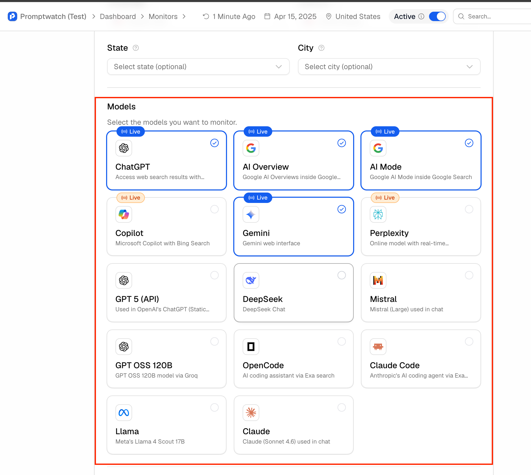
Task: Click the 'Microsoft Copilot with Bing Search' description
Action: click(163, 243)
